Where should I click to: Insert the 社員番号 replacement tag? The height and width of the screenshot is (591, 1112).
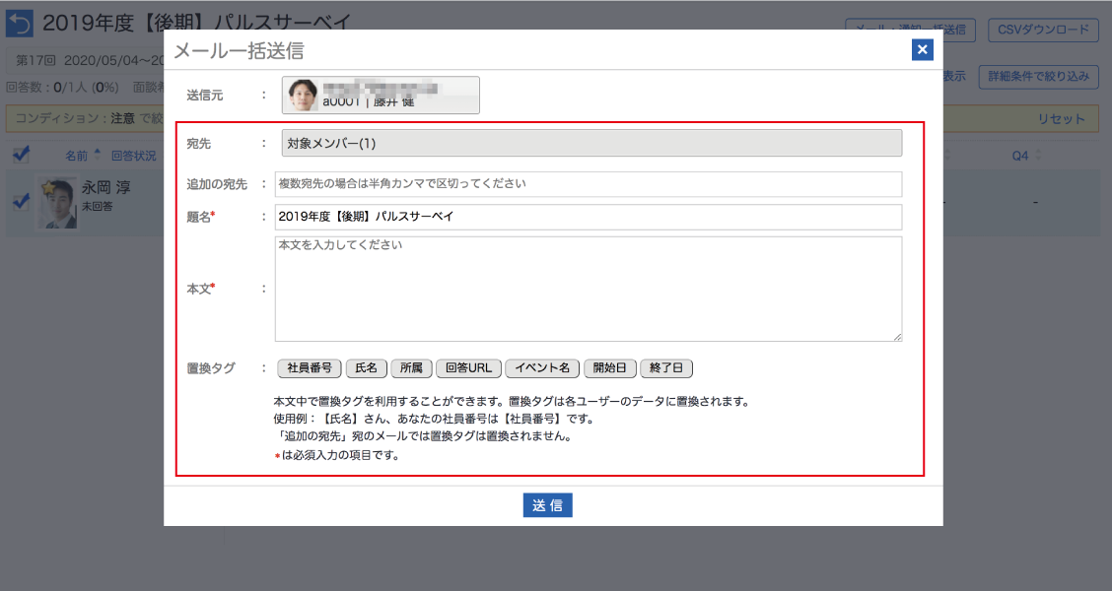point(309,368)
